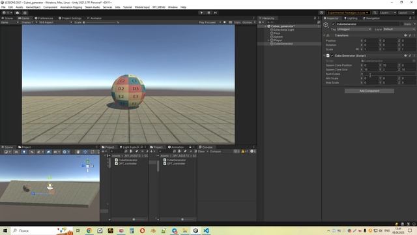Disable the Cube Generator script checkbox
Screen dimensions: 417x235
point(332,55)
